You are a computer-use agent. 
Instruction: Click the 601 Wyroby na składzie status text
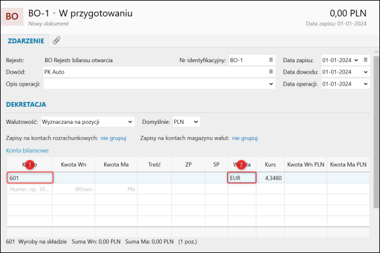[36, 242]
